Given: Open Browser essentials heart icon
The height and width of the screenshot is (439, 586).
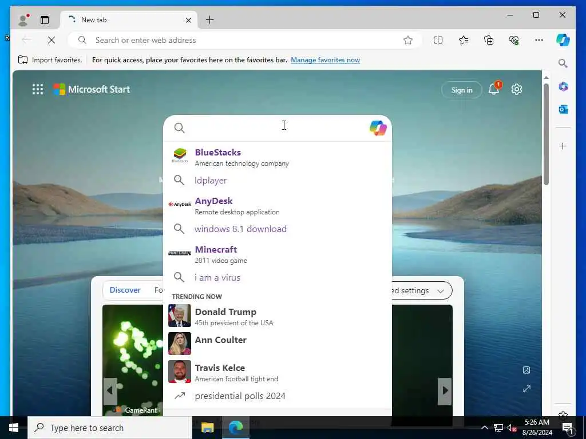Looking at the screenshot, I should (514, 40).
